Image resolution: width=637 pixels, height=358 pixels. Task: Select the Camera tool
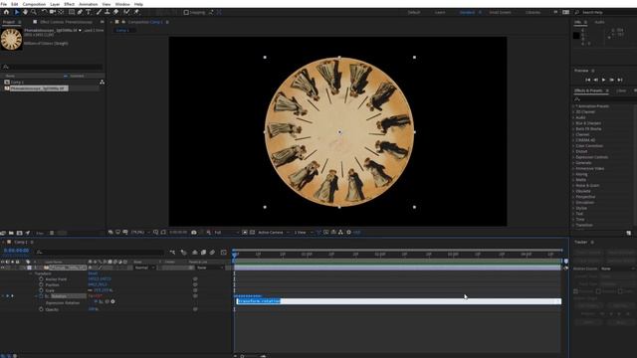(x=53, y=12)
